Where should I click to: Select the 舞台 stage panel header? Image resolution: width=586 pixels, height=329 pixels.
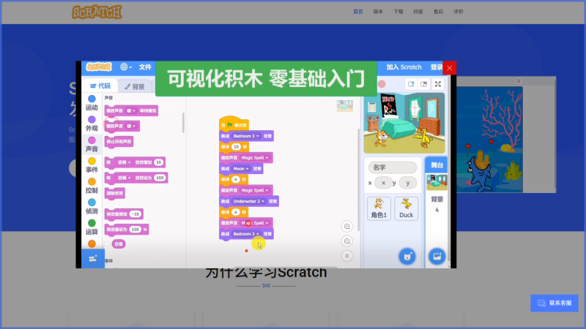coord(437,165)
